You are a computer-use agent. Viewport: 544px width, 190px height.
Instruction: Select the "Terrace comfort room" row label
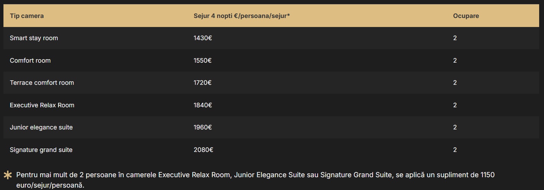[x=42, y=83]
